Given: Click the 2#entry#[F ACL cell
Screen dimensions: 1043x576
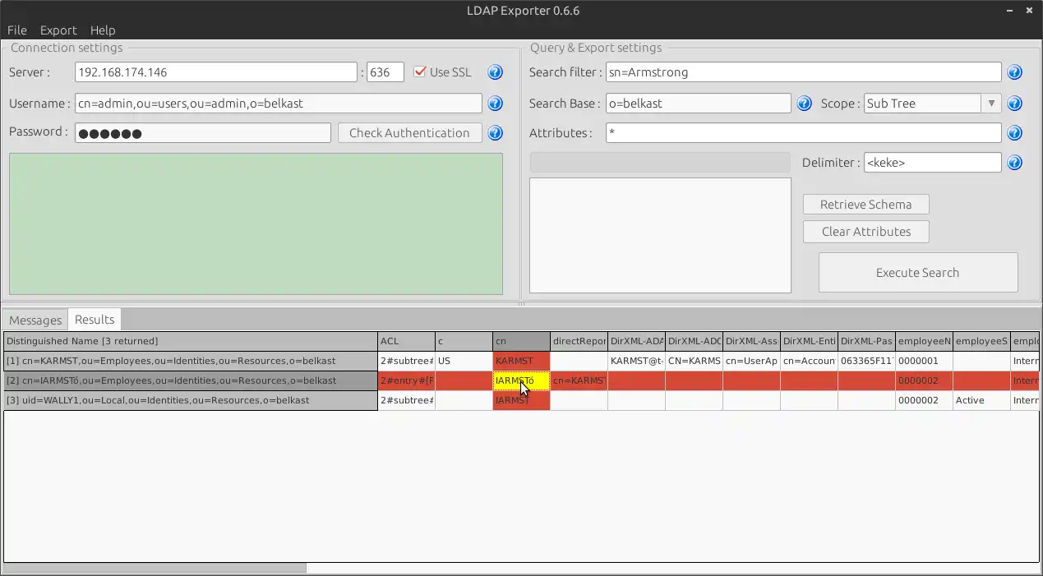Looking at the screenshot, I should point(406,380).
